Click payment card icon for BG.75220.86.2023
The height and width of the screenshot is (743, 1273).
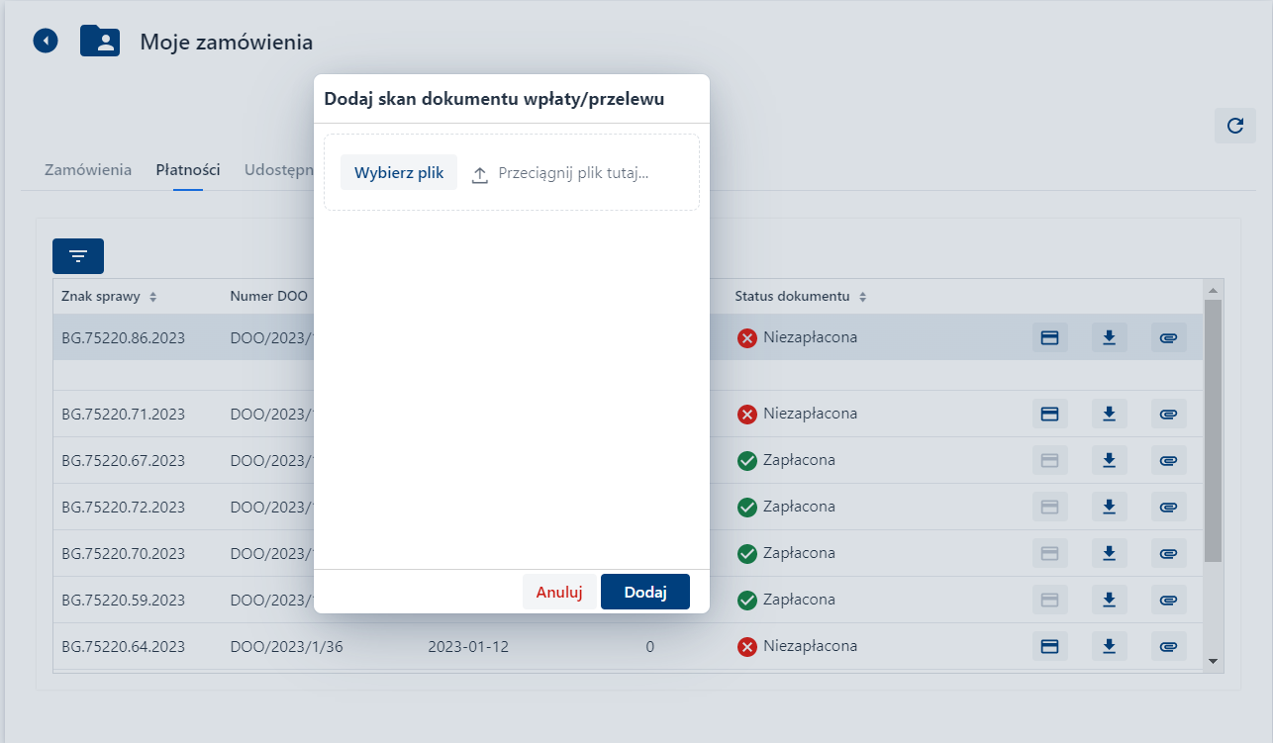point(1049,338)
